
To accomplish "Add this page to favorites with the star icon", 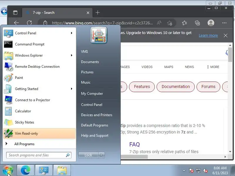I will (x=170, y=23).
